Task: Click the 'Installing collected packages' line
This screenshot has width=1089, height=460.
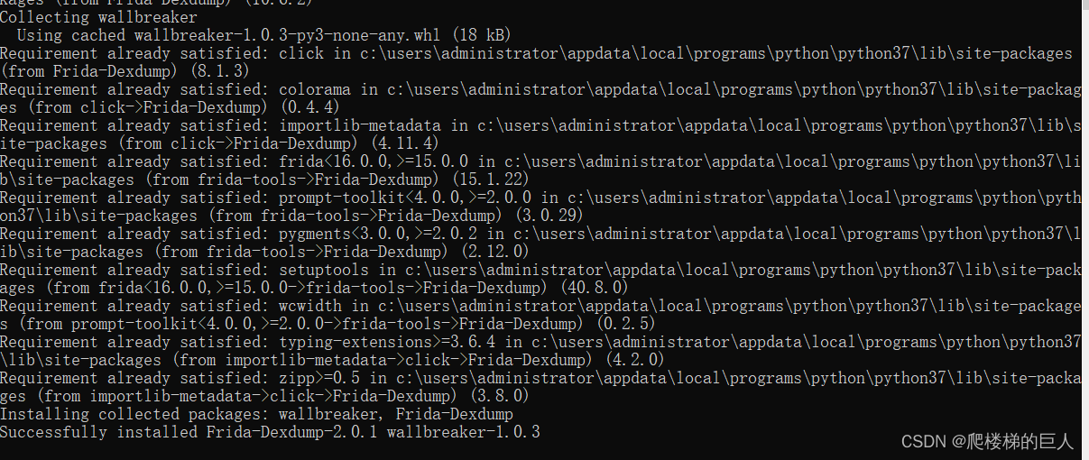Action: 256,414
